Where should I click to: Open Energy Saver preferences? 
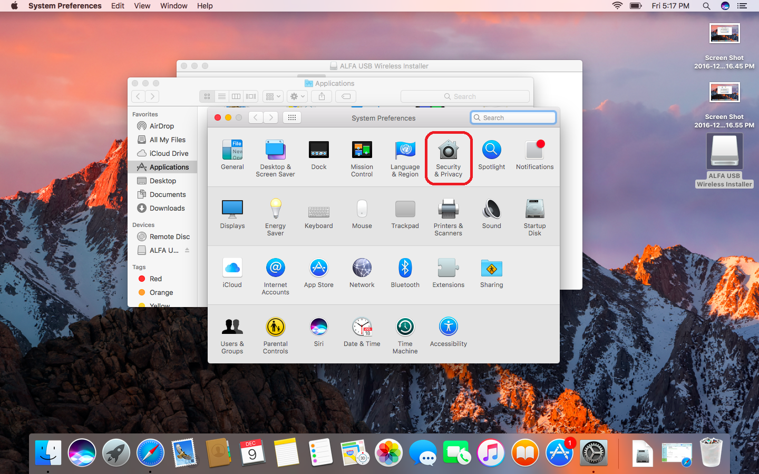275,215
